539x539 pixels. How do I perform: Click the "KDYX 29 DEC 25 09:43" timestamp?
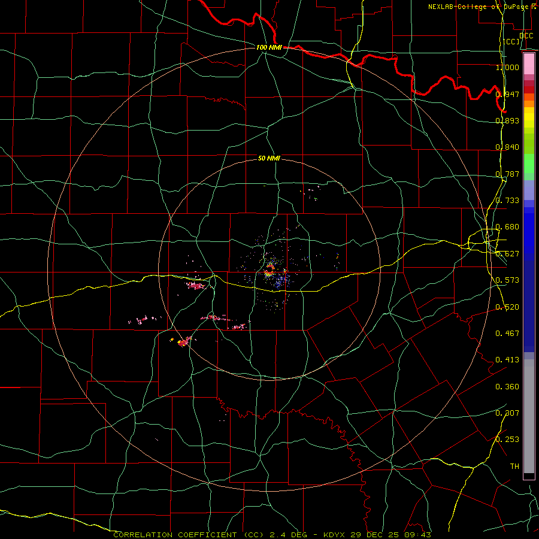(377, 535)
